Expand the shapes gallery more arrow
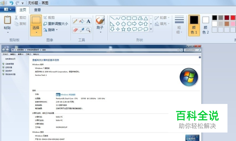The height and width of the screenshot is (141, 236). tap(151, 29)
